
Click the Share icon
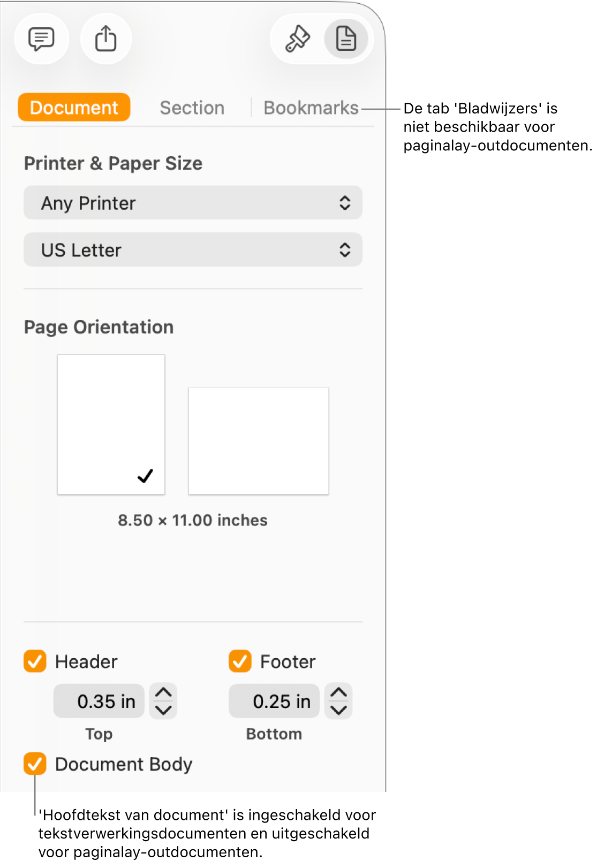click(x=106, y=39)
